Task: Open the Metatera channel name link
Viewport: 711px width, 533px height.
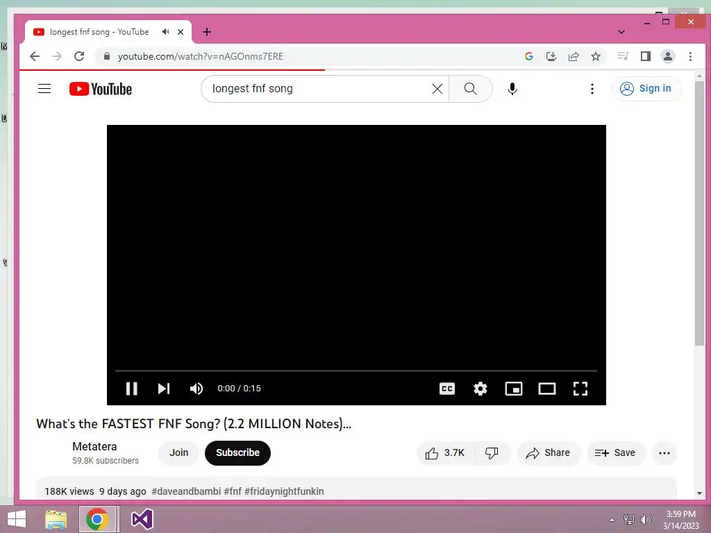Action: click(94, 446)
